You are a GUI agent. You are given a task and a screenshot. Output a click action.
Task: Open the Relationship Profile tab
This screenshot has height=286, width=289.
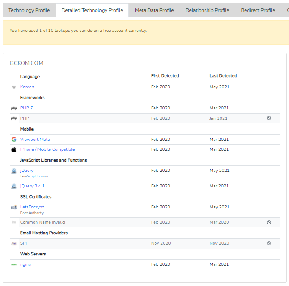[x=207, y=10]
